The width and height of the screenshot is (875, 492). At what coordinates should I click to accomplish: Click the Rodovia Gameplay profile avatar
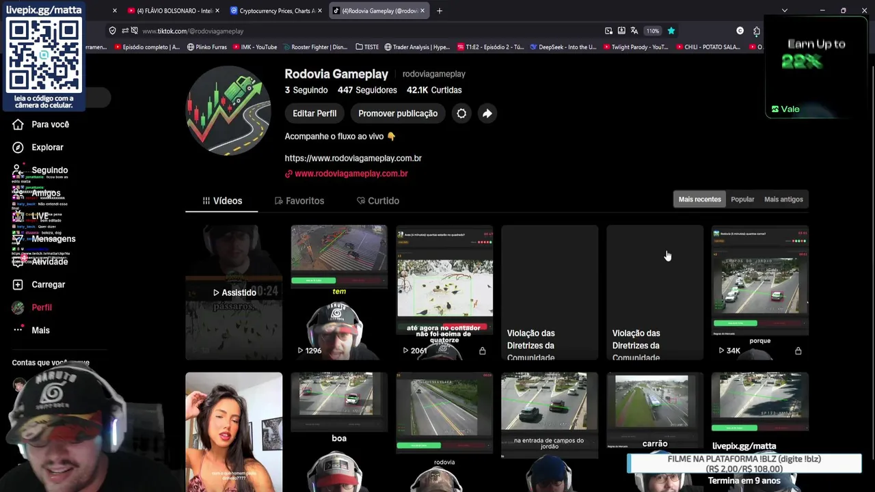[x=228, y=111]
